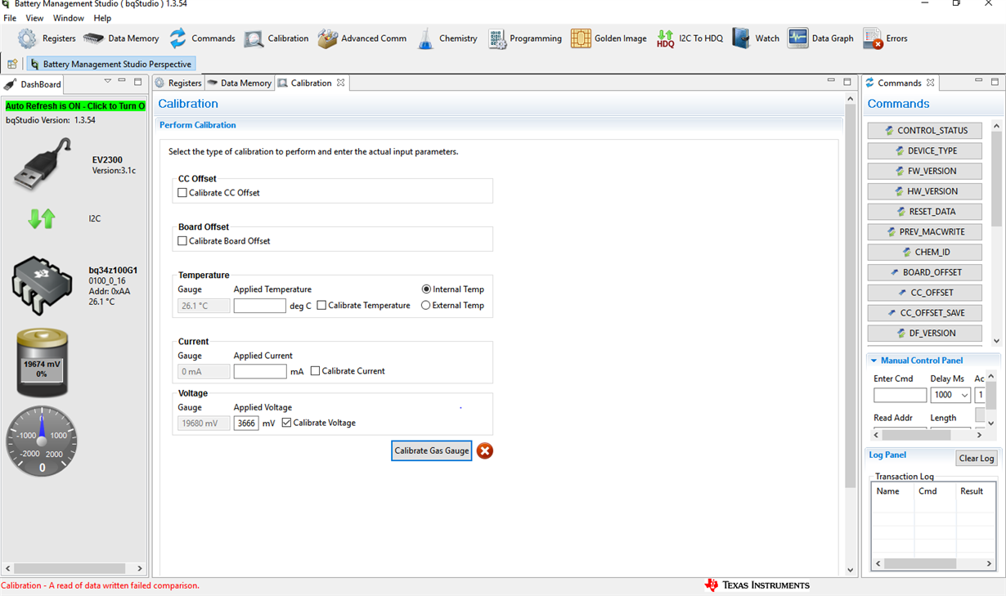Switch to the Data Memory tab
Screen dimensions: 1006x596
click(x=239, y=83)
